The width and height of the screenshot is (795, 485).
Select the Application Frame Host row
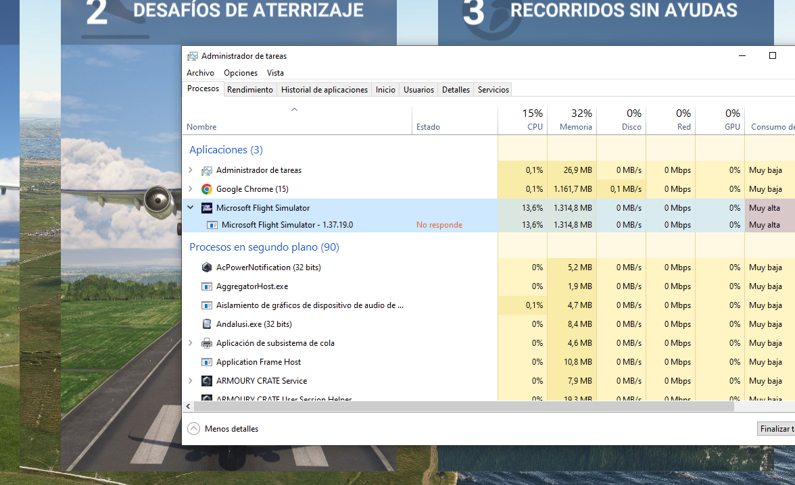tap(489, 362)
